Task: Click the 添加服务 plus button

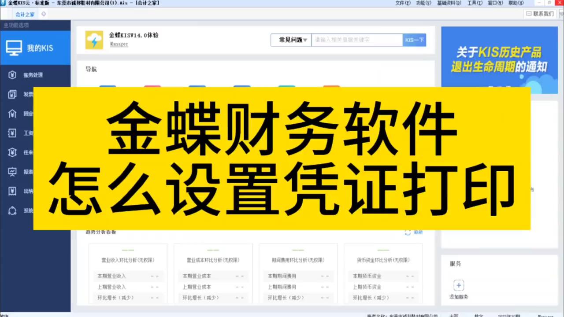Action: (x=458, y=285)
